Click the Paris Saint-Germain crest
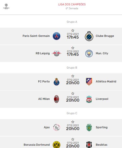Image resolution: width=122 pixels, height=148 pixels. [x=57, y=36]
